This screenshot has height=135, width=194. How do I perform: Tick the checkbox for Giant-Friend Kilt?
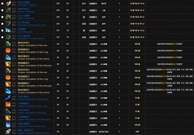point(2,17)
